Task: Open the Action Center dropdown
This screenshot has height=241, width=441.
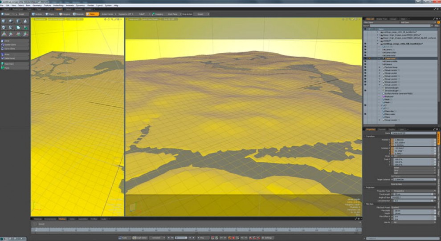Action: [x=108, y=14]
